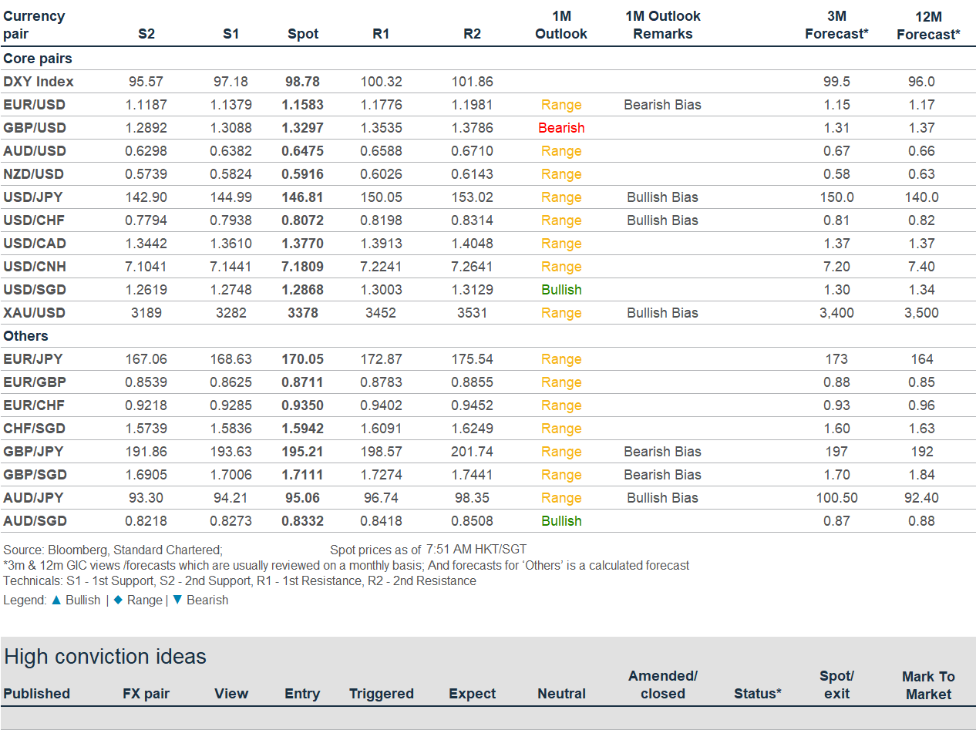Select the 1M Outlook column header
The width and height of the screenshot is (976, 730).
pyautogui.click(x=561, y=25)
